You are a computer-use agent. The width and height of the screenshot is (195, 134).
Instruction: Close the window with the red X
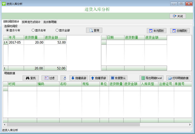pos(189,4)
